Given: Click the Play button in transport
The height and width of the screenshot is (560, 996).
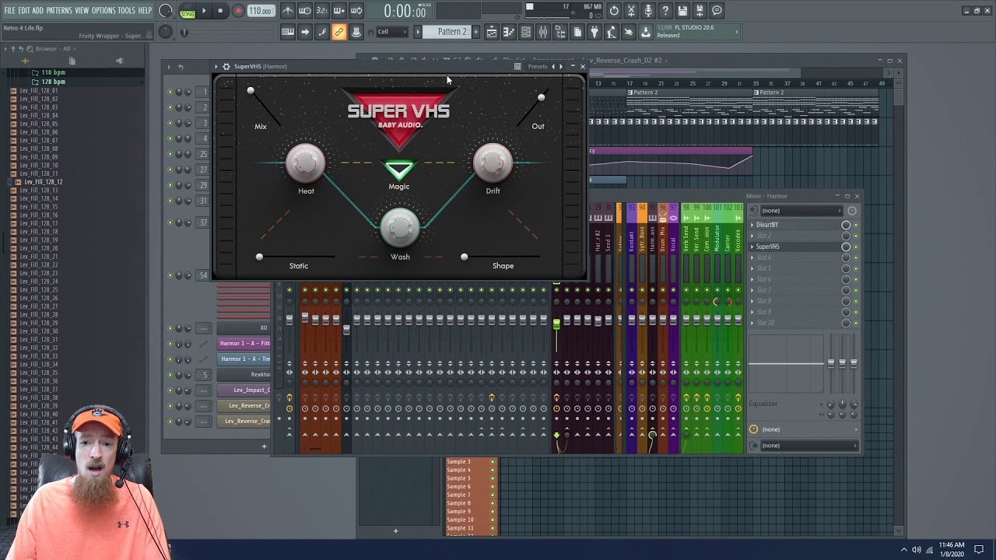Looking at the screenshot, I should coord(204,11).
